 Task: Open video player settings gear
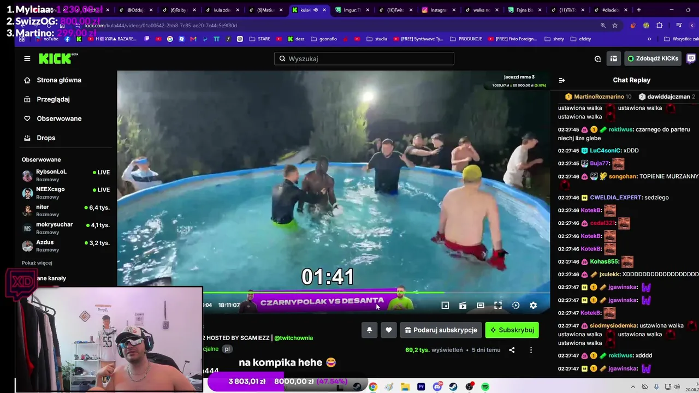point(533,306)
